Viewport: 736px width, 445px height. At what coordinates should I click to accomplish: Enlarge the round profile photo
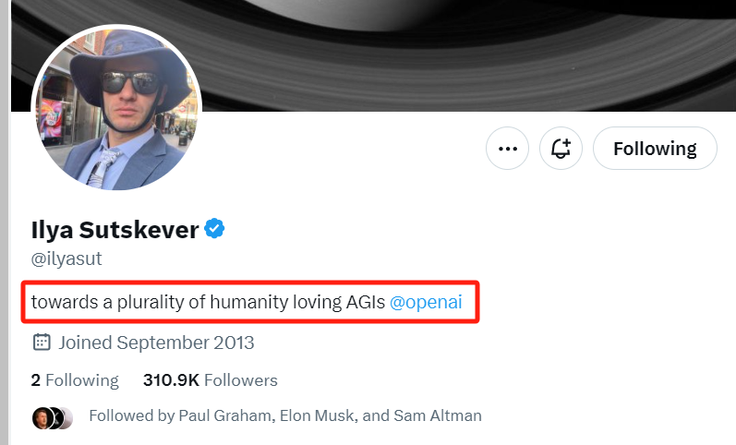pos(115,107)
